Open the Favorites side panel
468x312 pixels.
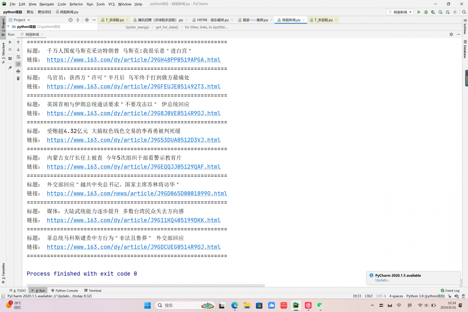[3, 273]
